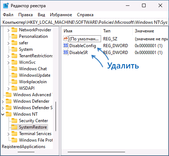Viewport: 169px width, 156px height.
Task: Select the (По умолчан... value name
Action: point(85,39)
